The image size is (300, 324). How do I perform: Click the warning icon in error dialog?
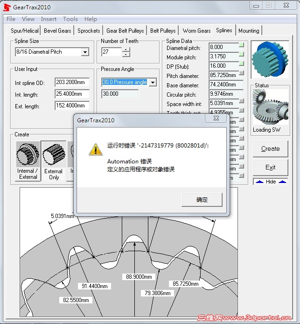(95, 149)
